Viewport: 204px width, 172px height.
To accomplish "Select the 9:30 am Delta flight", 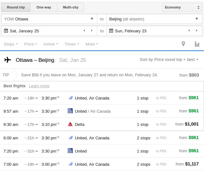I will click(101, 124).
